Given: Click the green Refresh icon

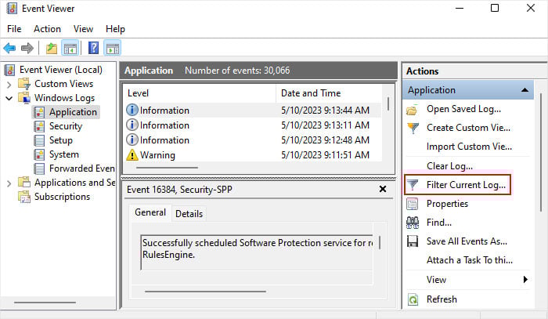Looking at the screenshot, I should tap(413, 299).
